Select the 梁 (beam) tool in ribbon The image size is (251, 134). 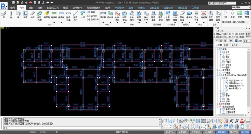coord(4,14)
